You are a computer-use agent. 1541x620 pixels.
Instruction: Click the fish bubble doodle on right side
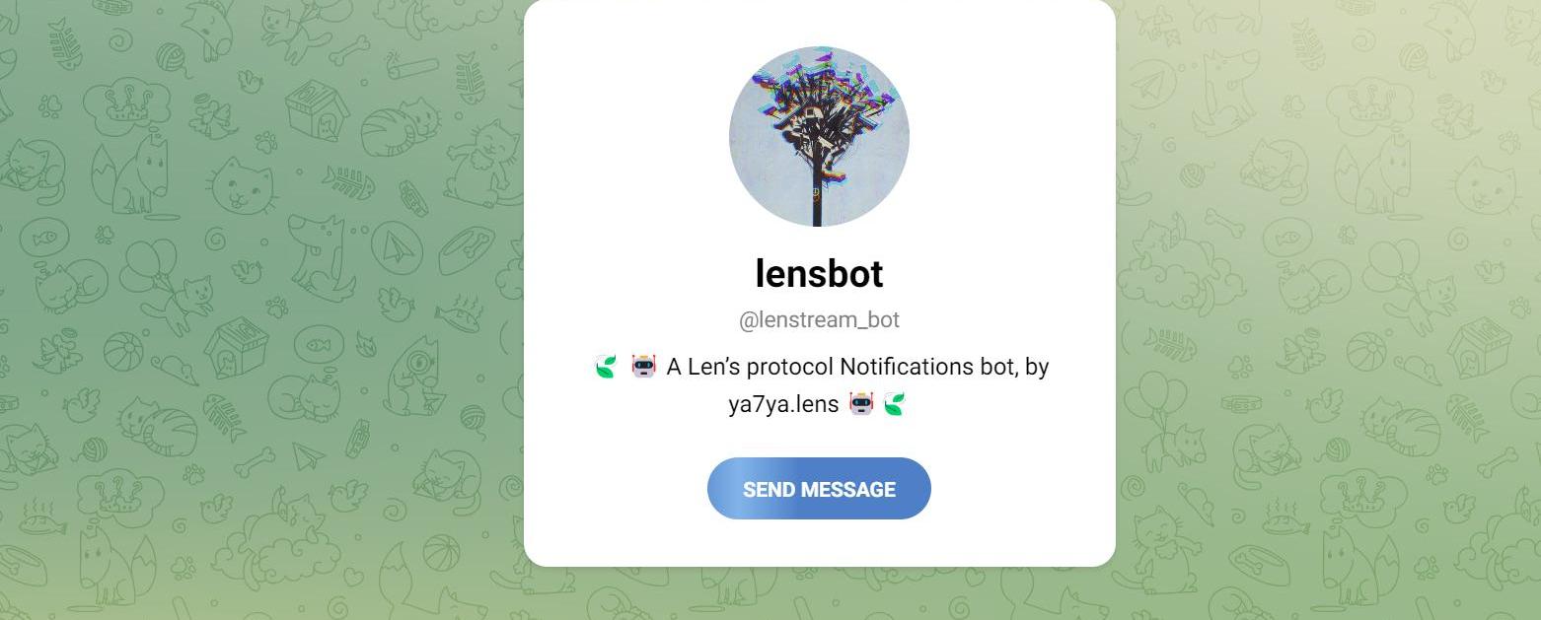pyautogui.click(x=1287, y=238)
